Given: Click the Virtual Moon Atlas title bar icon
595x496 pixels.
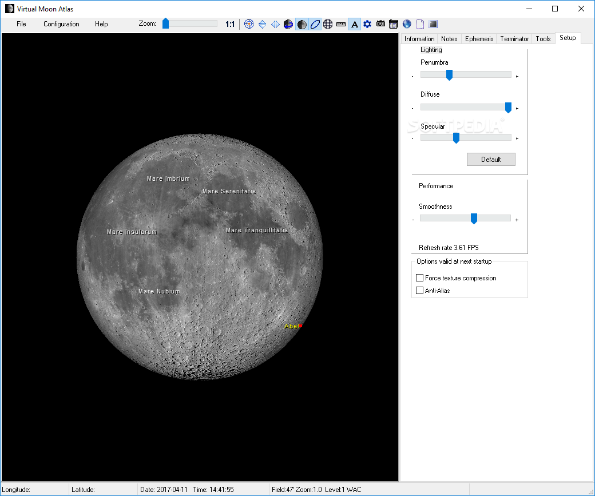Looking at the screenshot, I should pyautogui.click(x=10, y=9).
